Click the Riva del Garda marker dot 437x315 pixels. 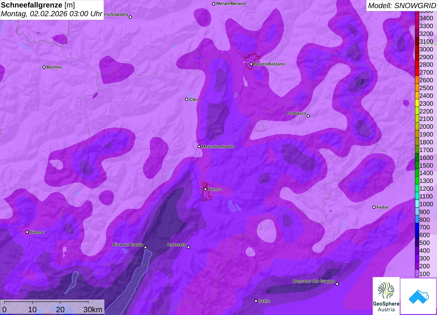145,248
